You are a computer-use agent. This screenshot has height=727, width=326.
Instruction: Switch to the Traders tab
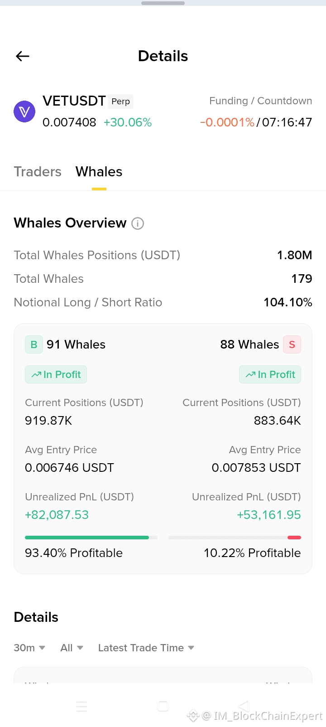click(x=38, y=172)
